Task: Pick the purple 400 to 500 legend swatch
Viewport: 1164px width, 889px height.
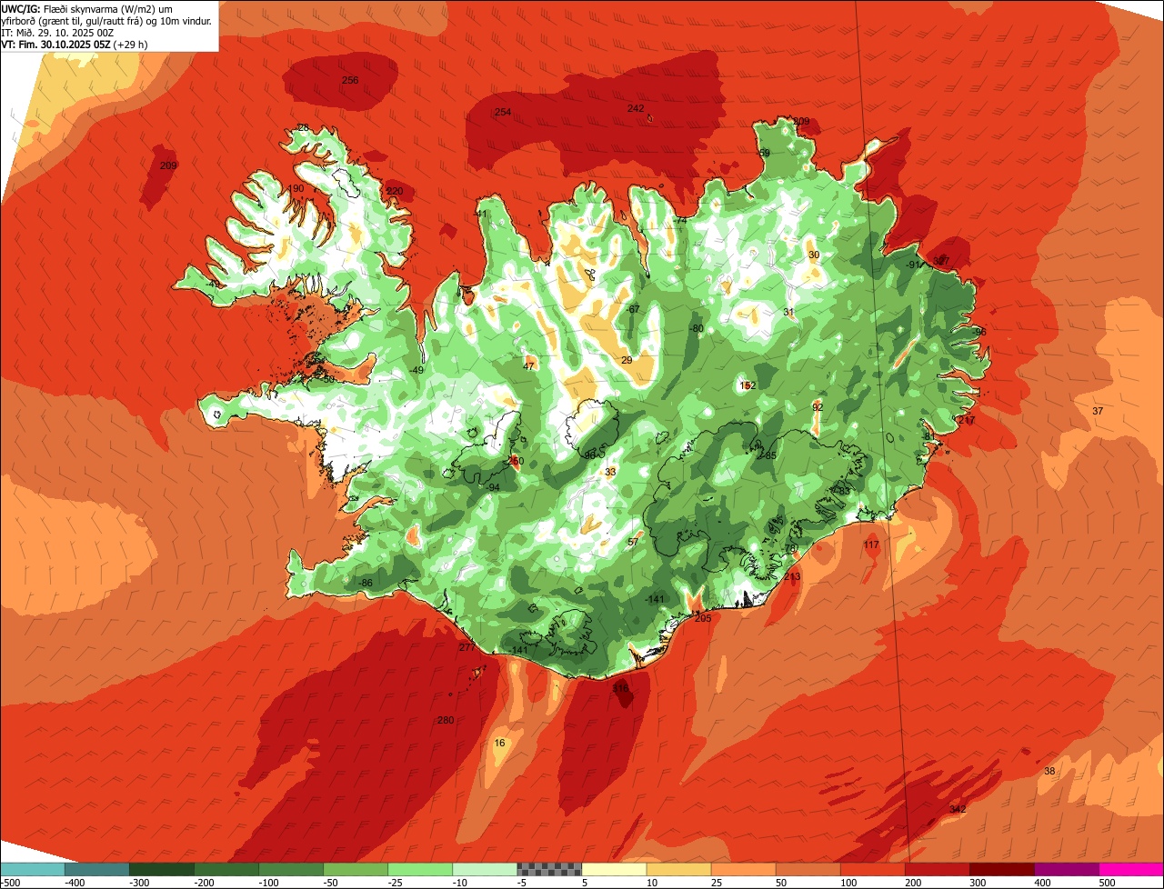Action: click(1065, 869)
